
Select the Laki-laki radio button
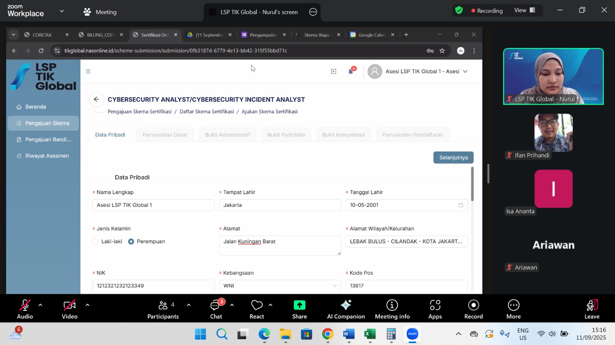(96, 241)
